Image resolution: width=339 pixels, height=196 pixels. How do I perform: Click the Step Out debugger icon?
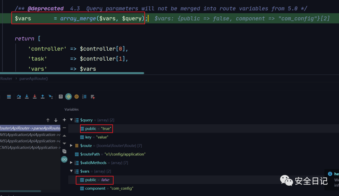[43, 97]
